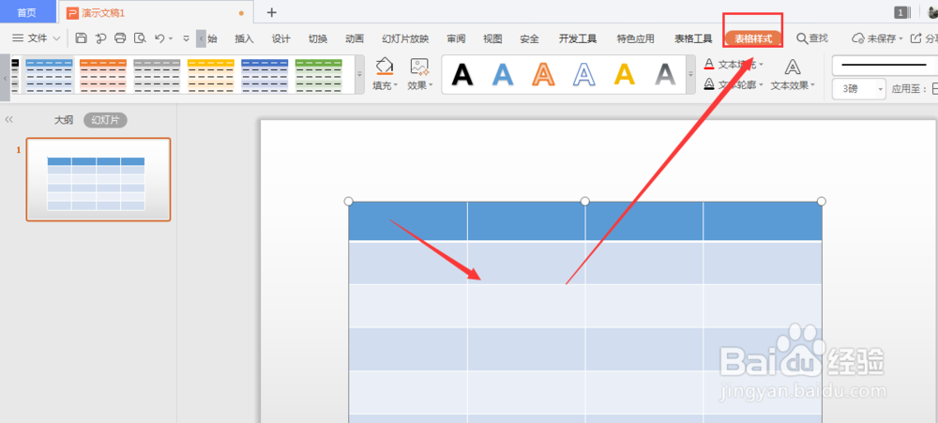Select the 表格样式 tab
938x423 pixels.
(753, 38)
